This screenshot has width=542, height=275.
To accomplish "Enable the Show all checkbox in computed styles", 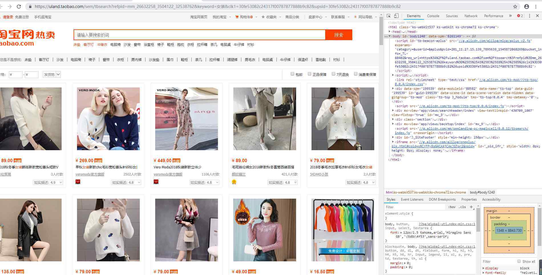I will coord(519,261).
